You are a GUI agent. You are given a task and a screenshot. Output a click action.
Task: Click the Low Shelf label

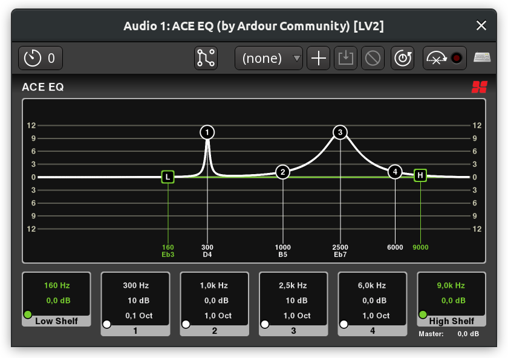pos(56,321)
